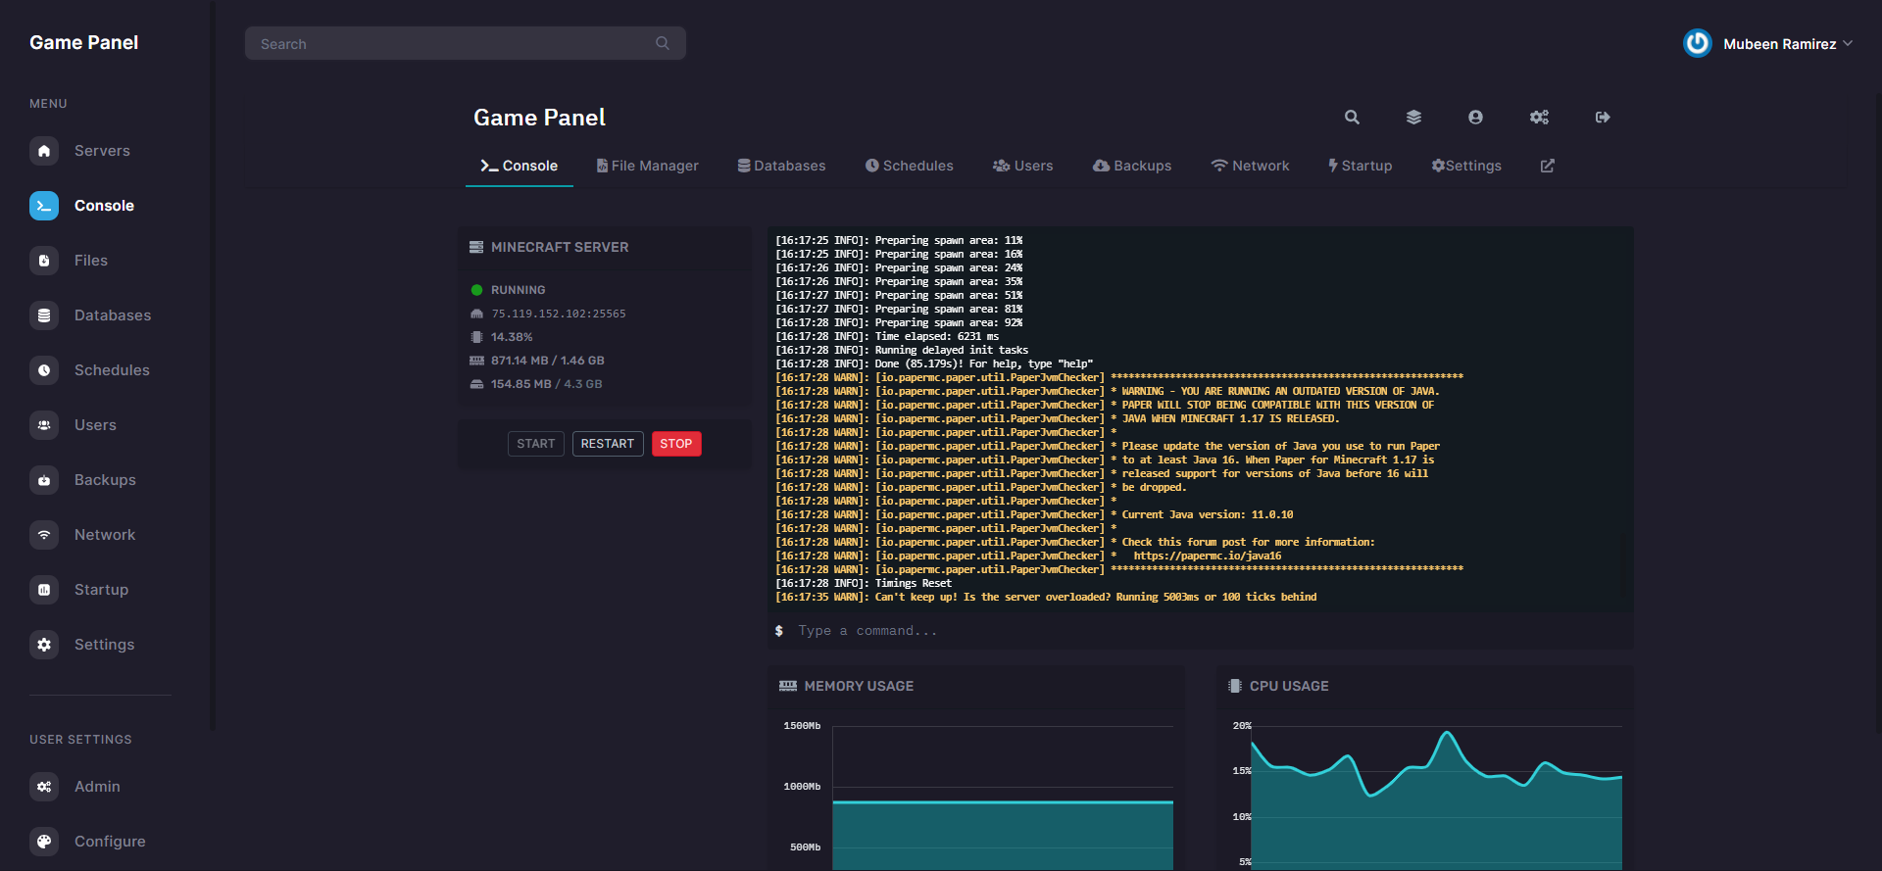Click the search magnifier icon in header
Viewport: 1882px width, 871px height.
[x=1352, y=118]
